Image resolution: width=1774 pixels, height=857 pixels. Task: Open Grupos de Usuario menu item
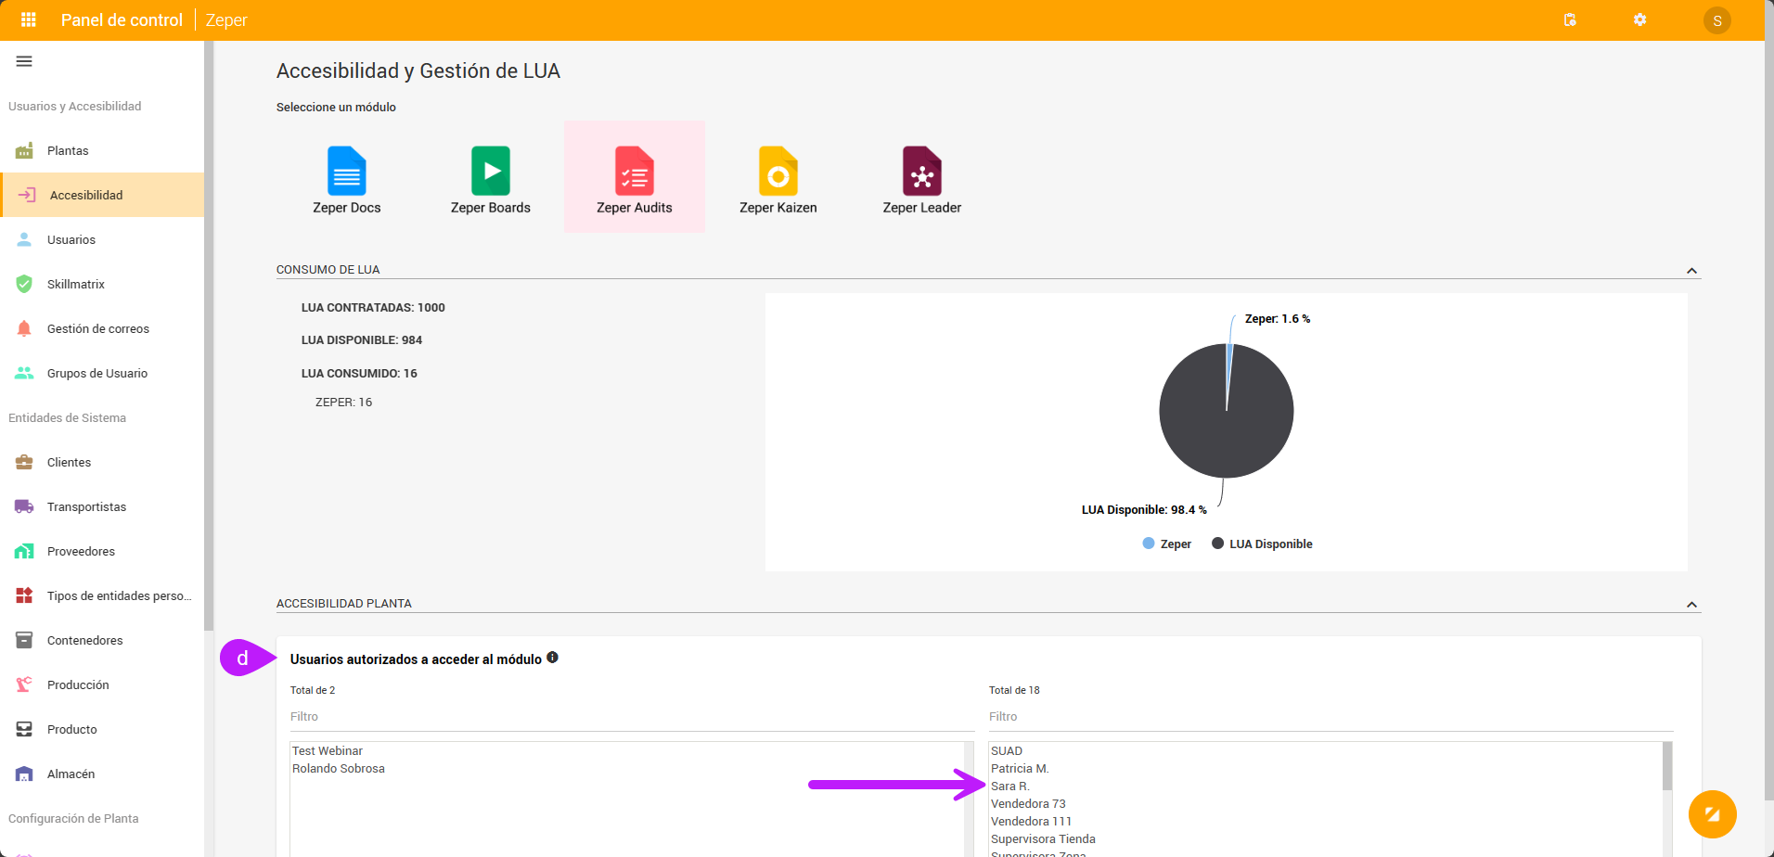coord(102,373)
